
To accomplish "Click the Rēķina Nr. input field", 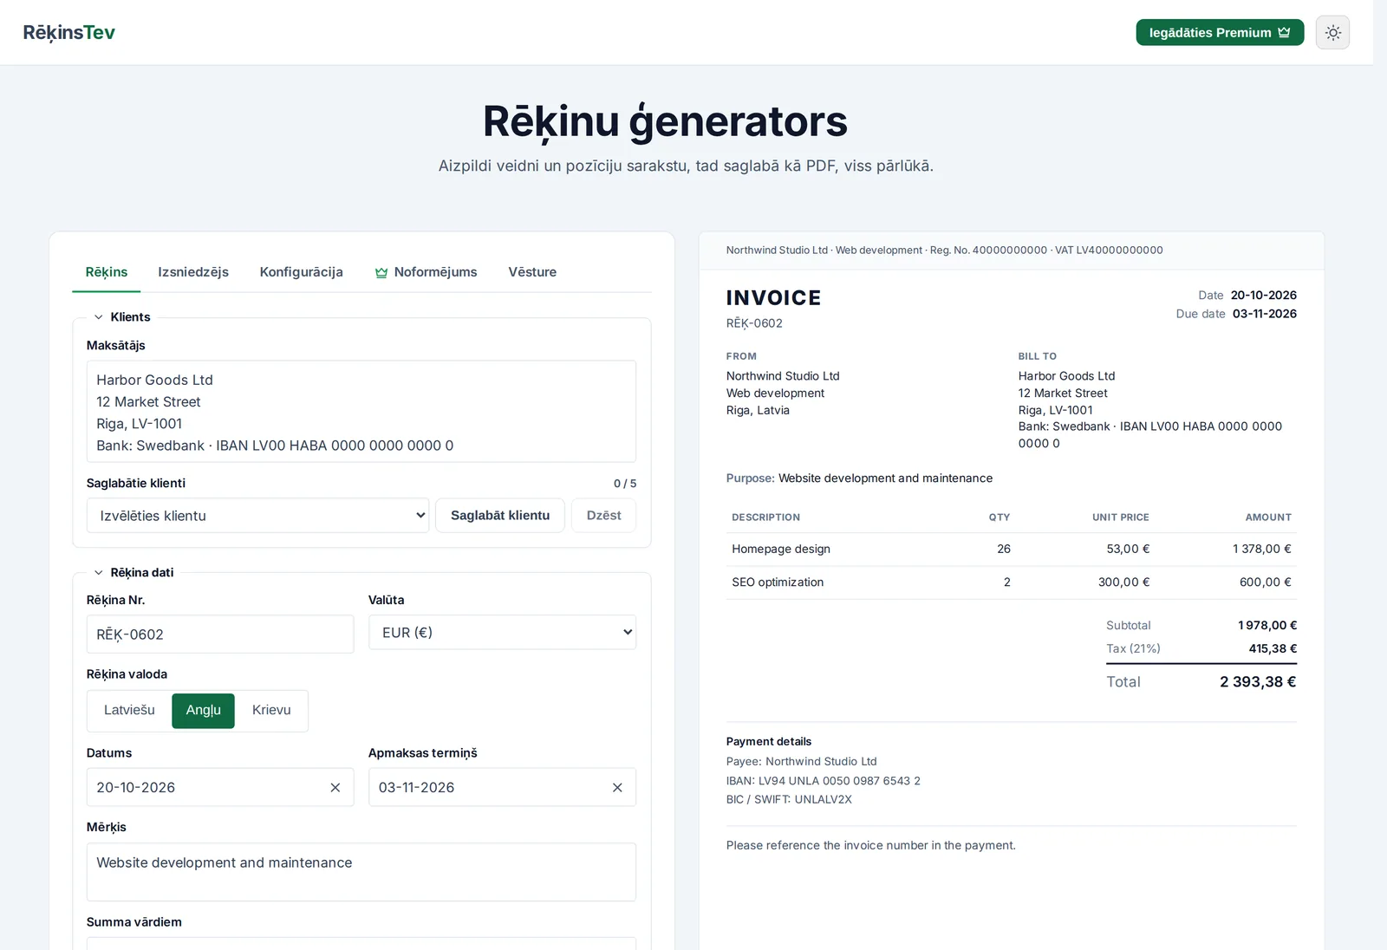I will pyautogui.click(x=220, y=634).
